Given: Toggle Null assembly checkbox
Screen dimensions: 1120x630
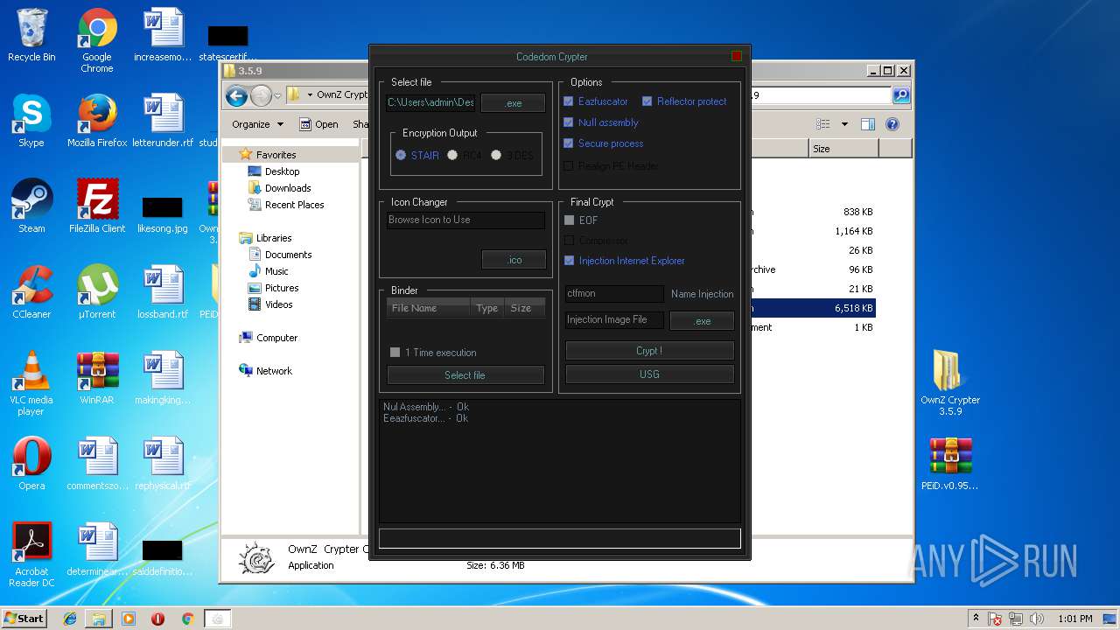Looking at the screenshot, I should tap(569, 122).
